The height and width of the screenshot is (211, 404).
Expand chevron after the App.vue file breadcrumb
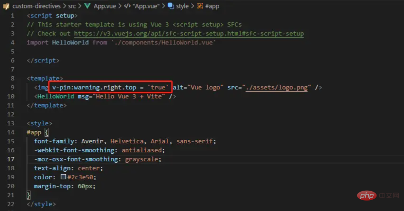tap(120, 6)
